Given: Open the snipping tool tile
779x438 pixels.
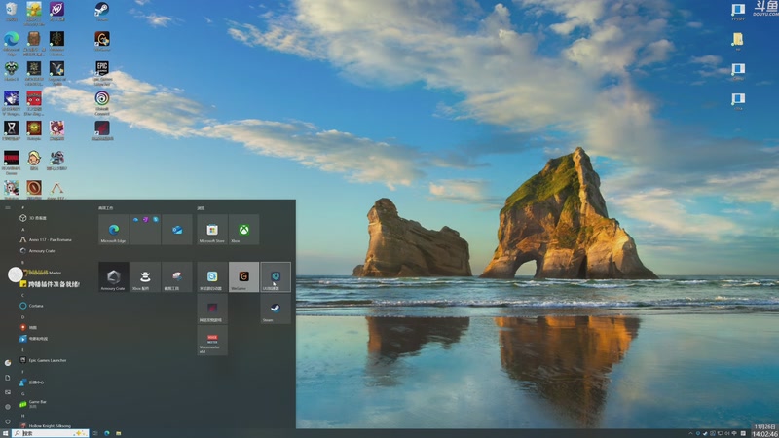Looking at the screenshot, I should [177, 276].
